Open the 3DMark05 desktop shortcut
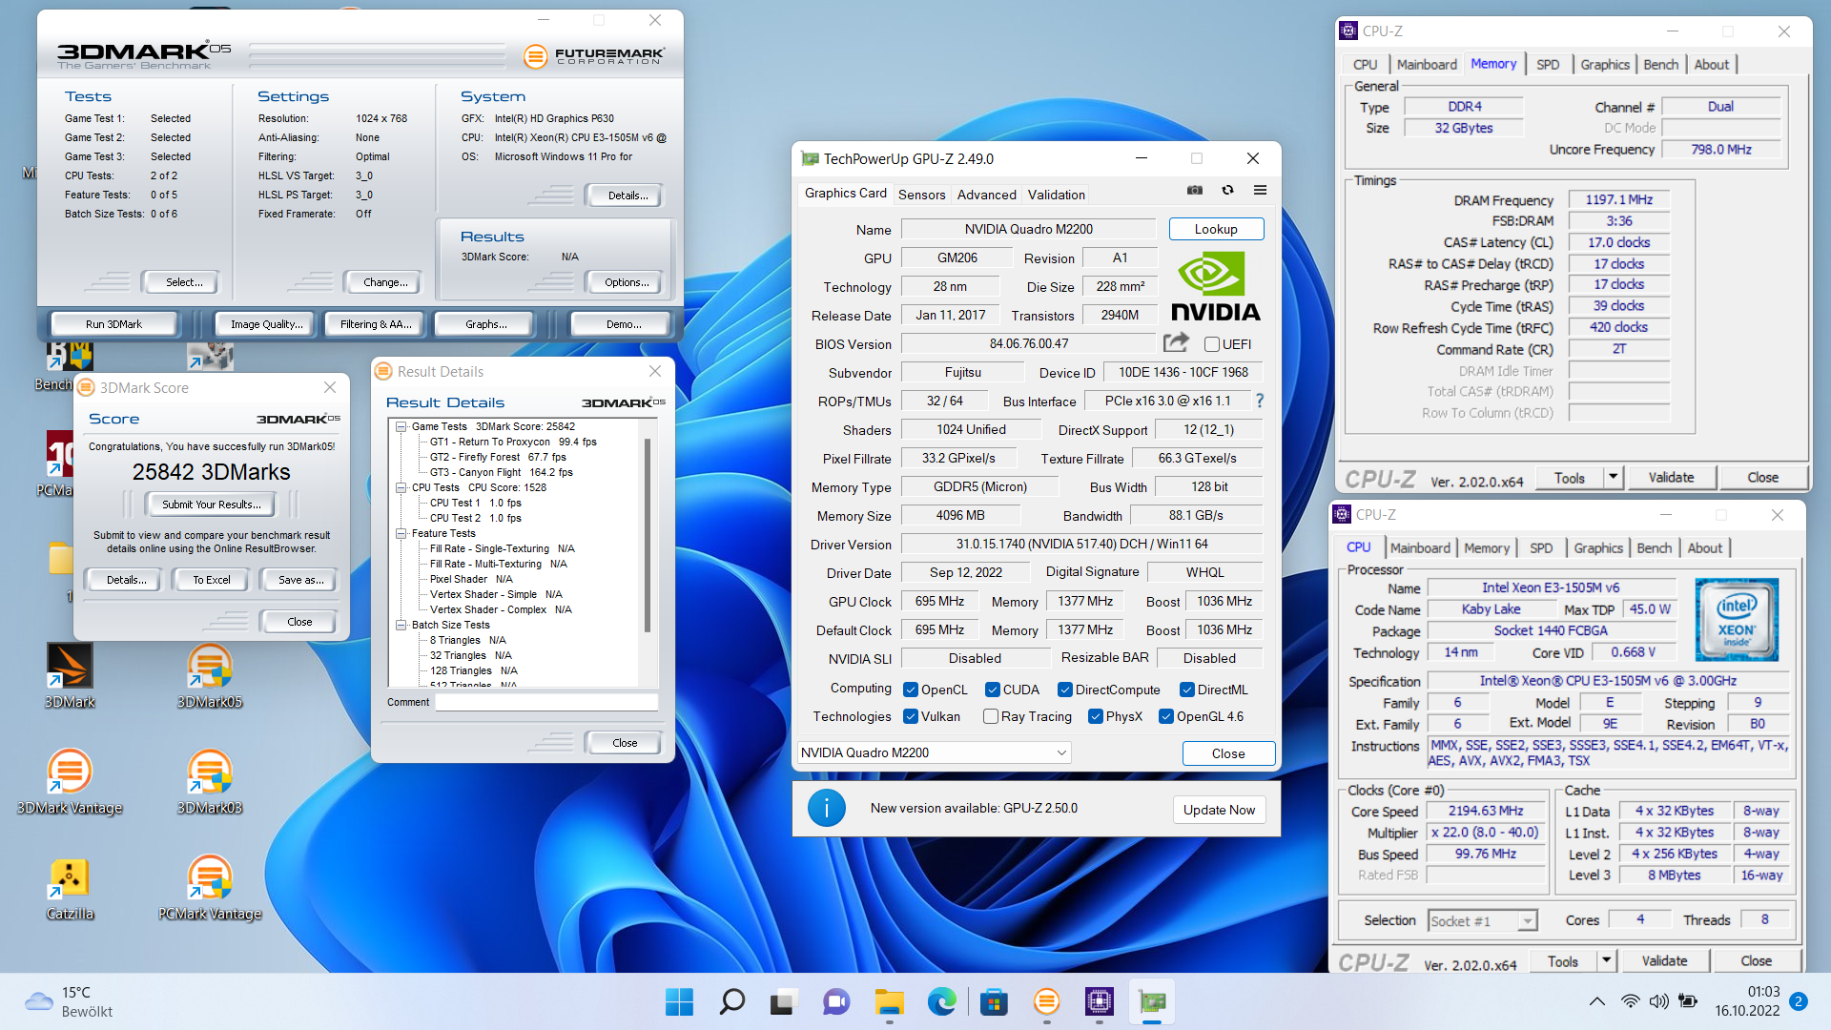 (210, 674)
